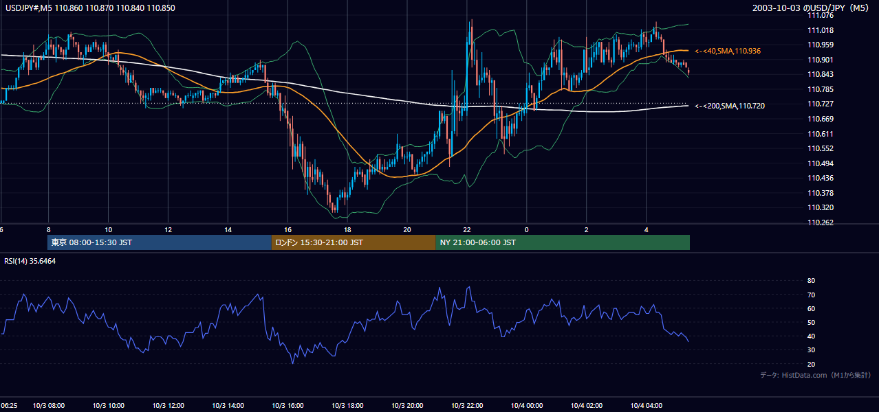Screen dimensions: 879x412
Task: Click the 10/3 16:00 time label
Action: pyautogui.click(x=287, y=406)
